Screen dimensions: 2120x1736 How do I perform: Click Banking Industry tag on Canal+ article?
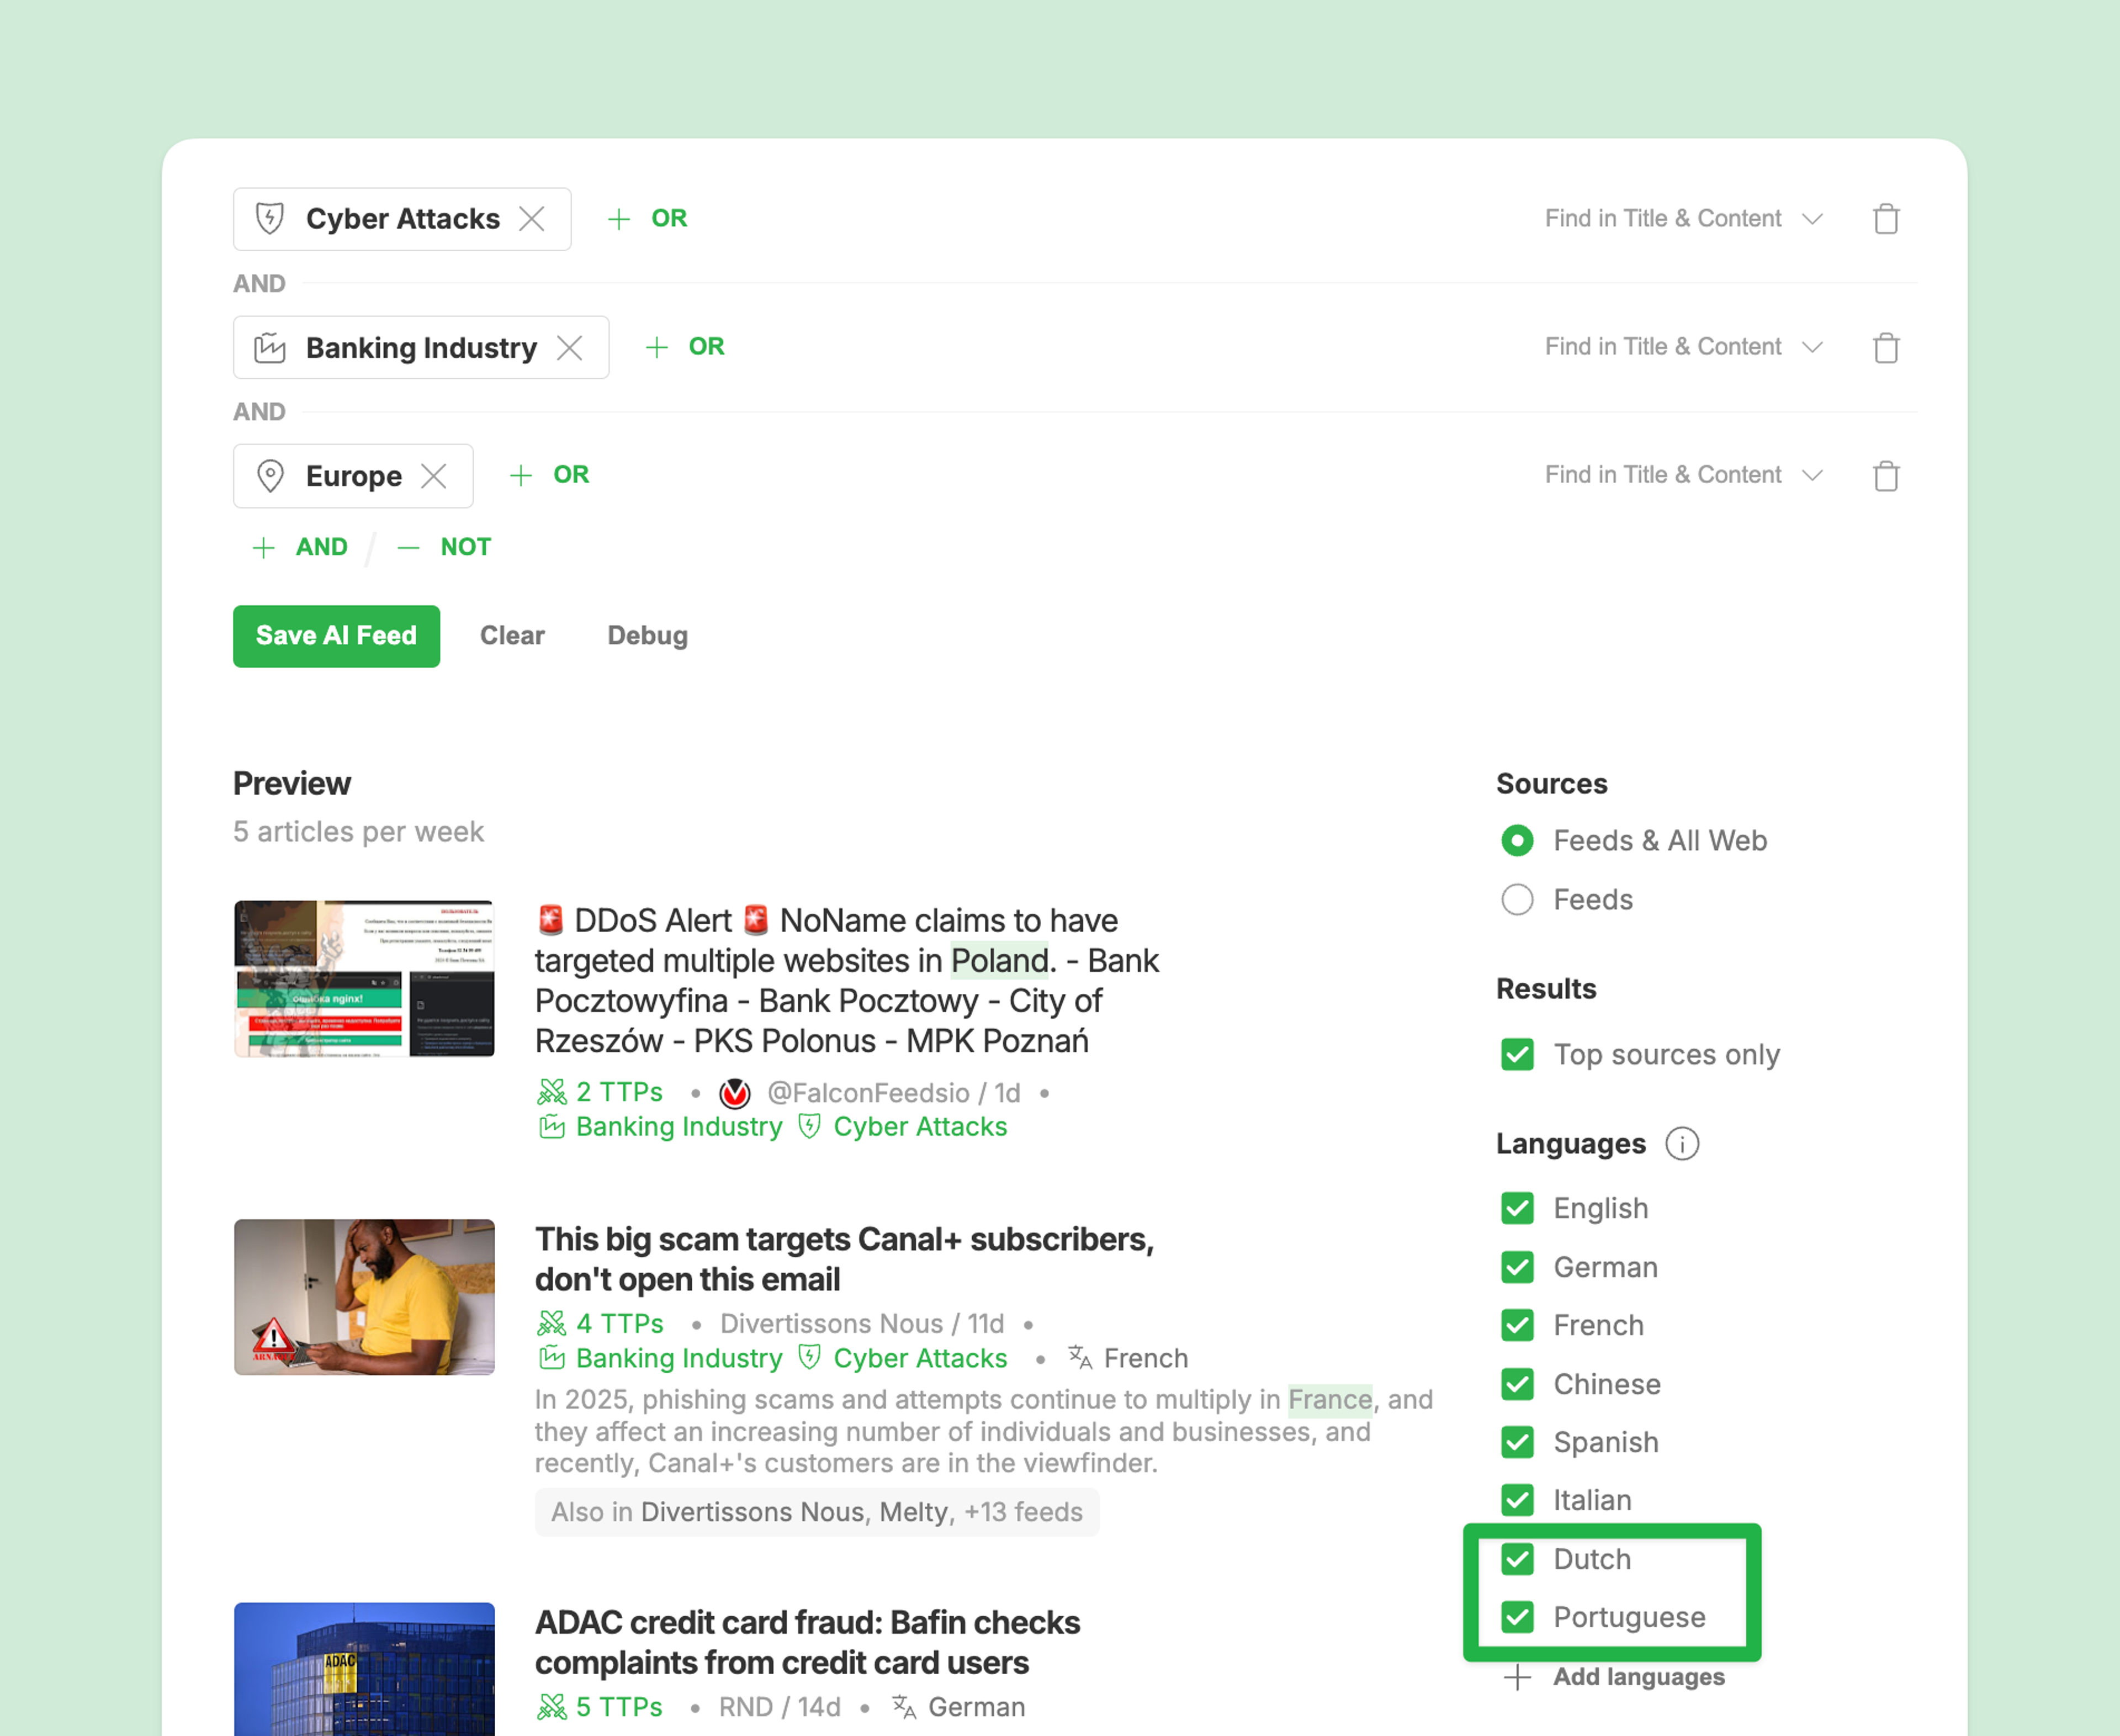[660, 1359]
